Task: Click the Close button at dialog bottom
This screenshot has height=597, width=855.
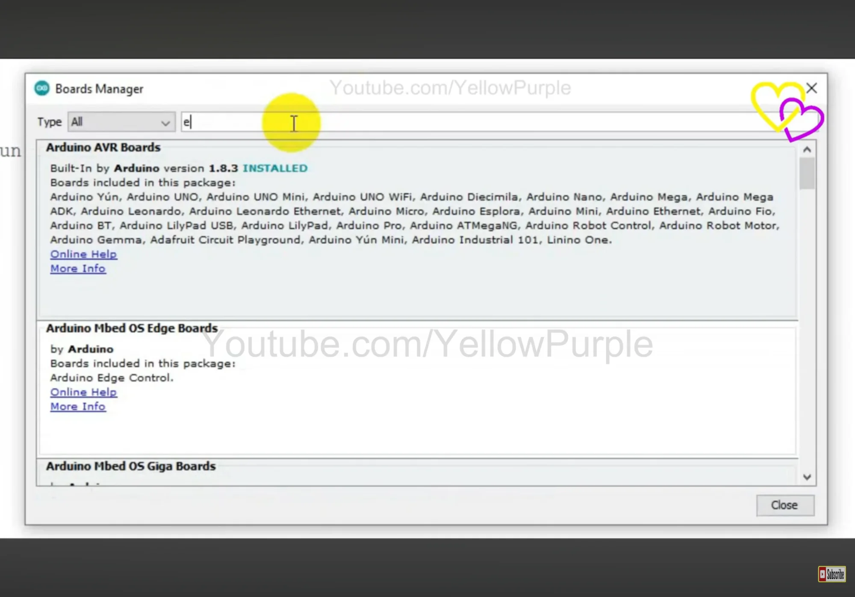Action: click(x=785, y=505)
